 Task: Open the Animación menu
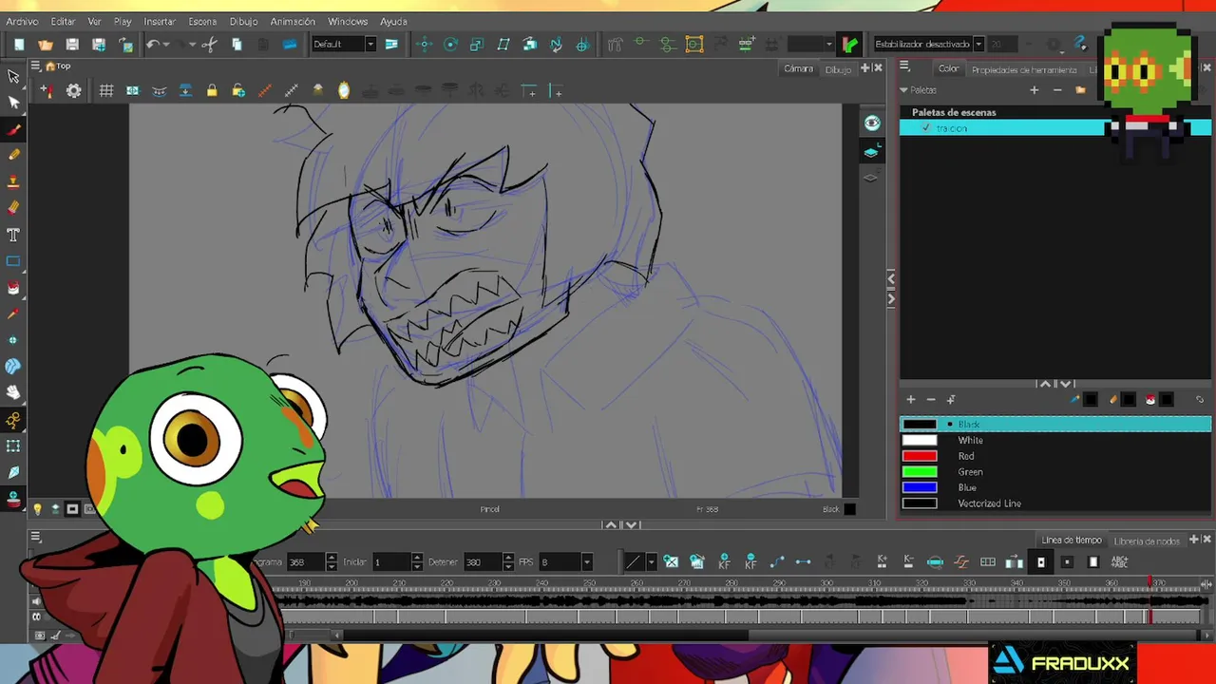[293, 21]
